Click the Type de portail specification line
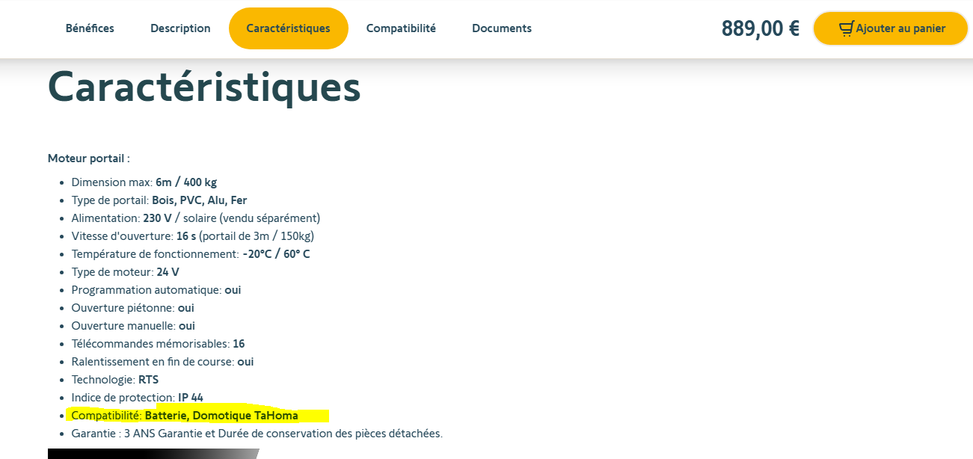 pyautogui.click(x=159, y=200)
